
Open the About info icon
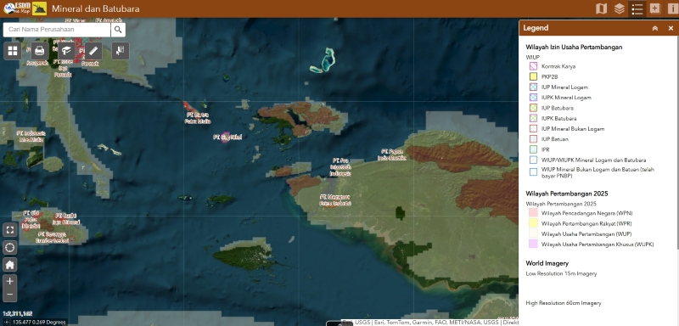672,8
